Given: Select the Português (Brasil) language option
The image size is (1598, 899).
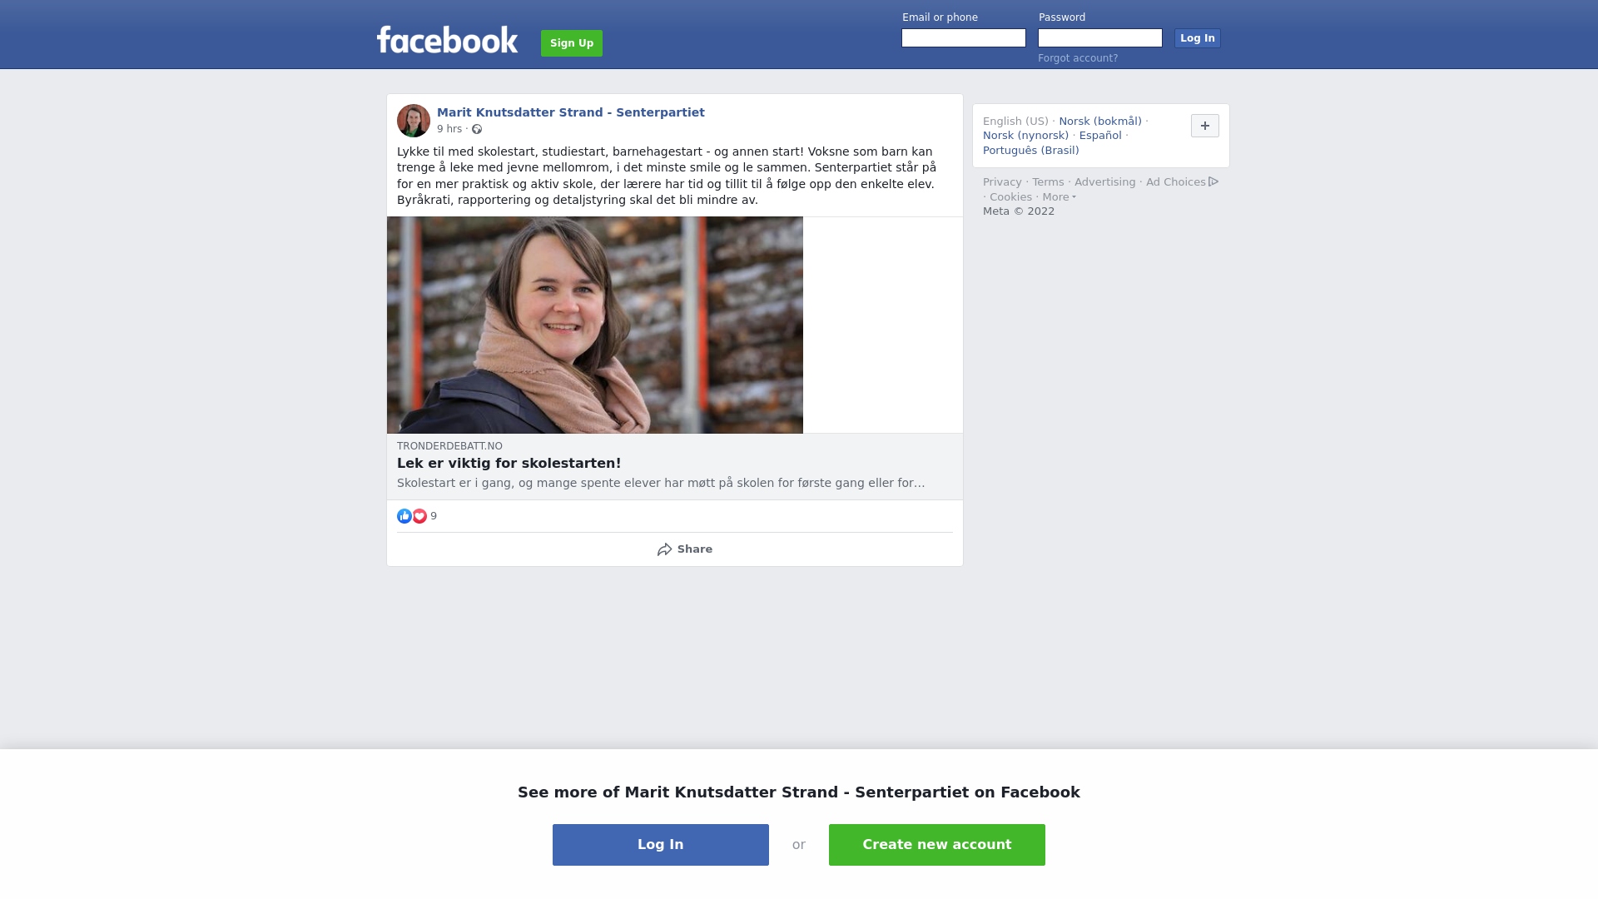Looking at the screenshot, I should tap(1030, 151).
